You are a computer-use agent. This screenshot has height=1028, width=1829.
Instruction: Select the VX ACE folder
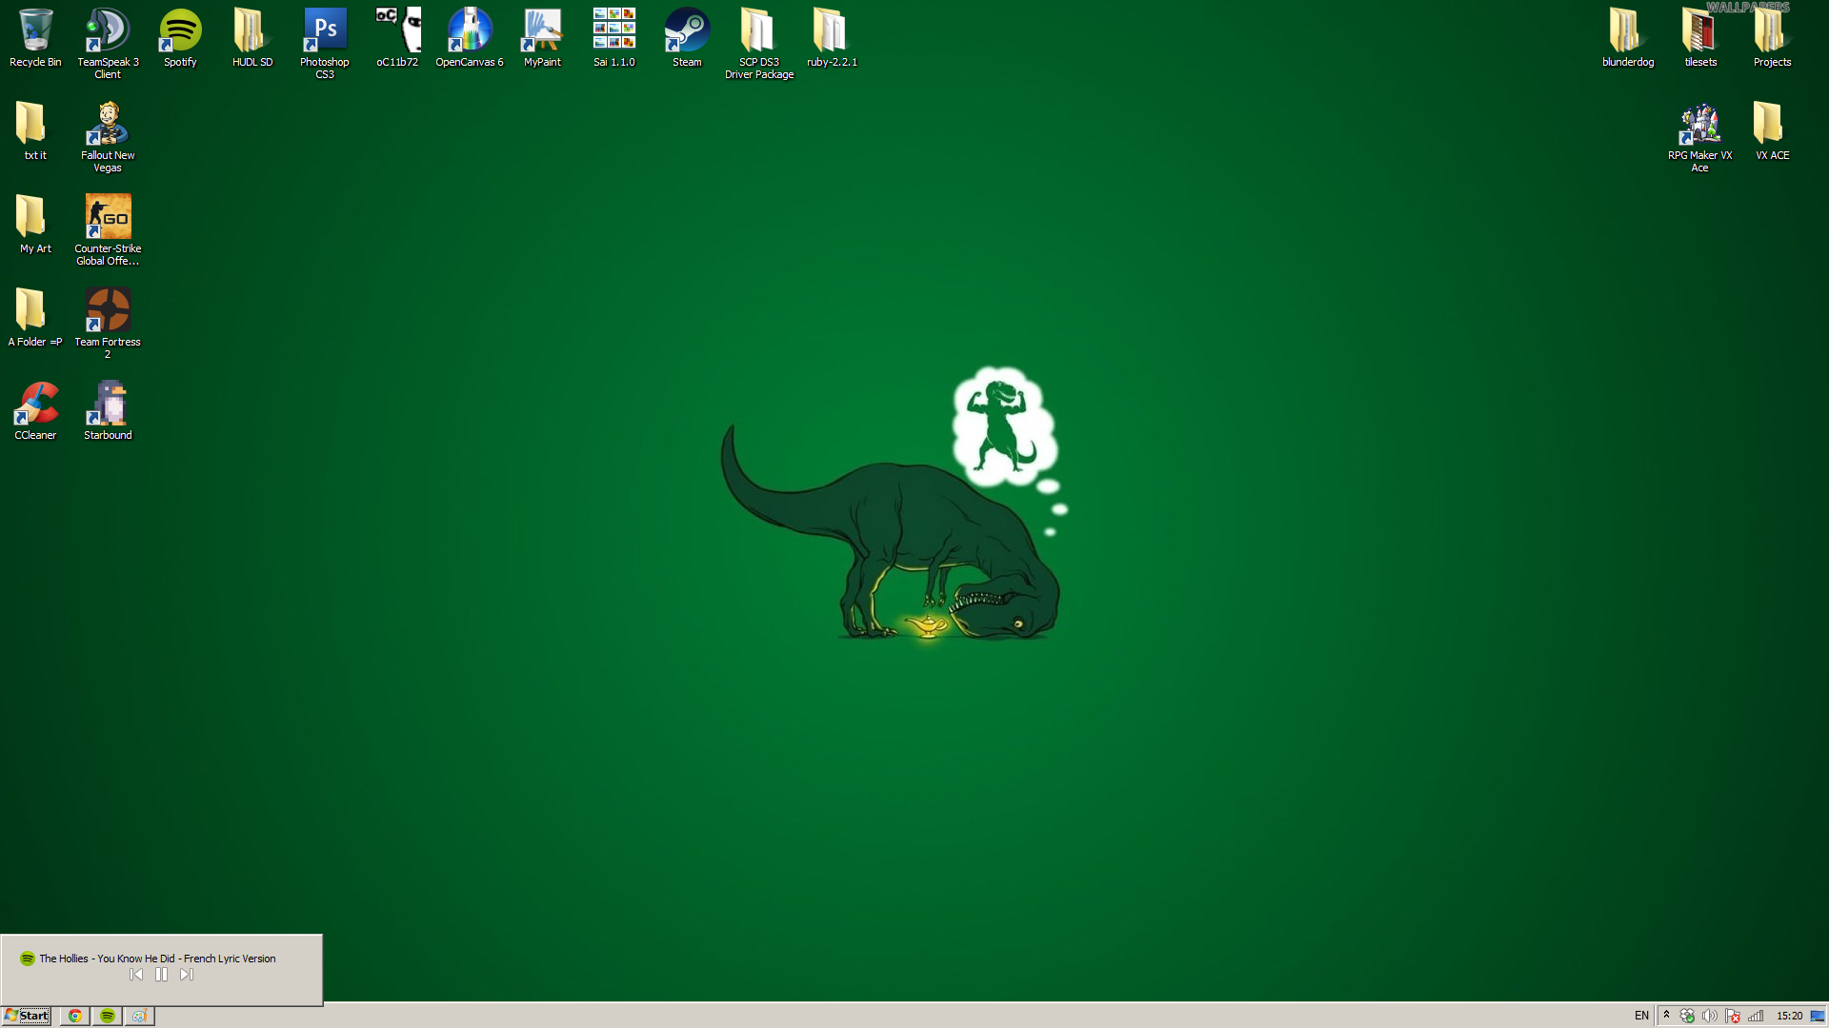tap(1773, 131)
